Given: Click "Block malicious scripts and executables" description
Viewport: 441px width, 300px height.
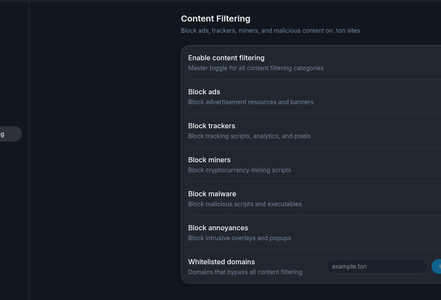Looking at the screenshot, I should [245, 204].
